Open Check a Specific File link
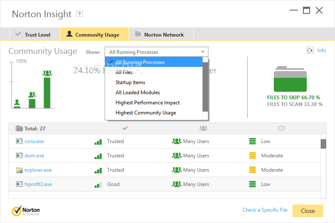 pos(265,210)
